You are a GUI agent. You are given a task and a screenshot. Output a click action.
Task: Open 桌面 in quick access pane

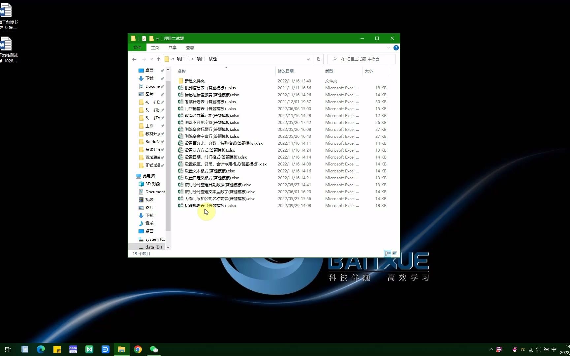pos(149,71)
